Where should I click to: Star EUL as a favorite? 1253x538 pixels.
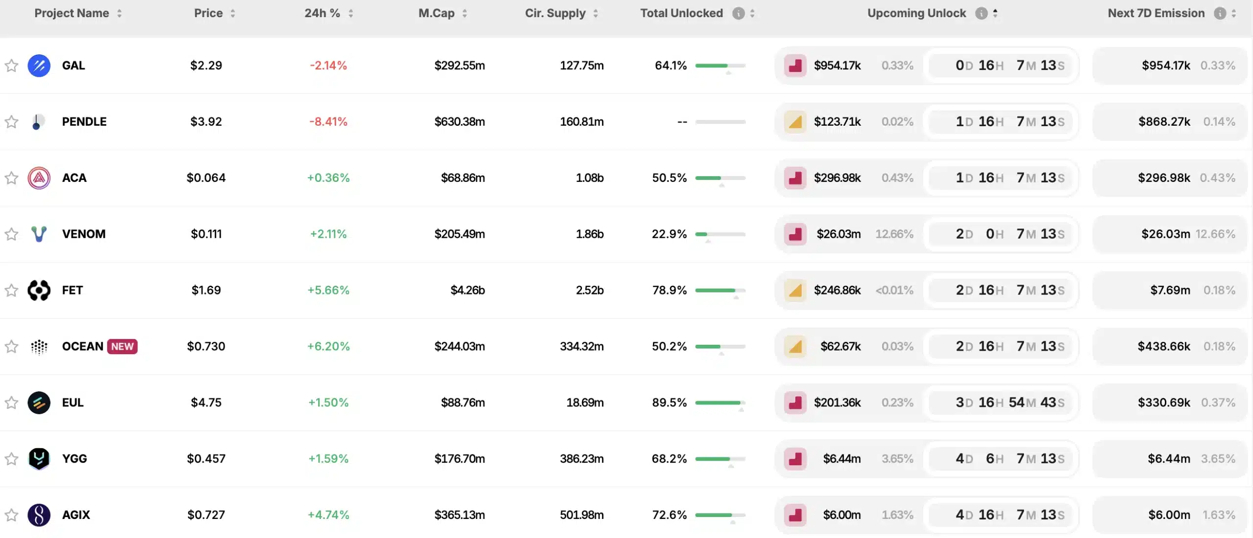coord(11,403)
